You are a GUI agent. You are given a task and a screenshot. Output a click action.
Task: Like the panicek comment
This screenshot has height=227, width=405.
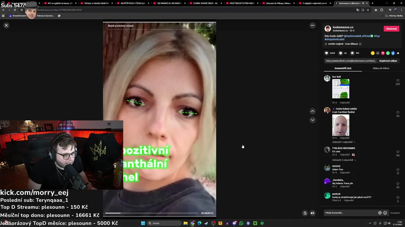[x=398, y=198]
